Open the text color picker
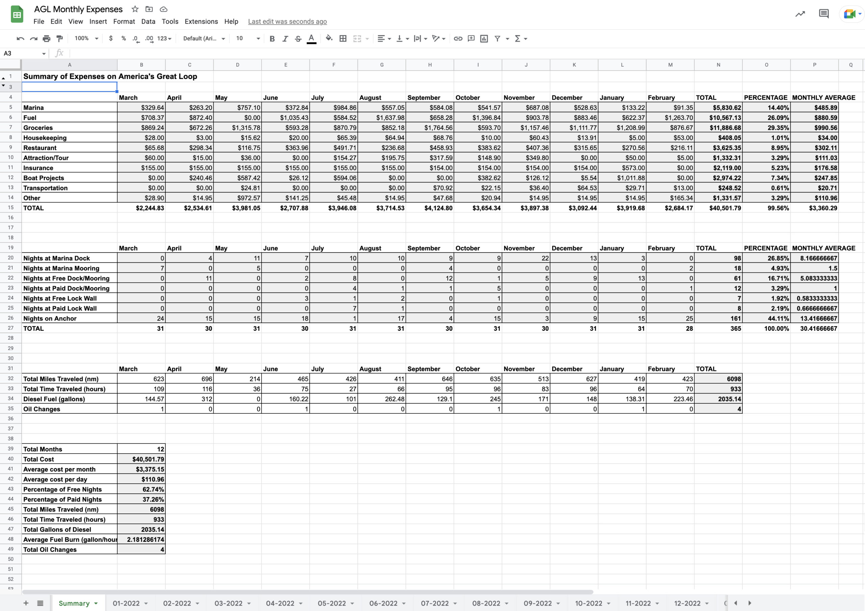 pos(311,39)
